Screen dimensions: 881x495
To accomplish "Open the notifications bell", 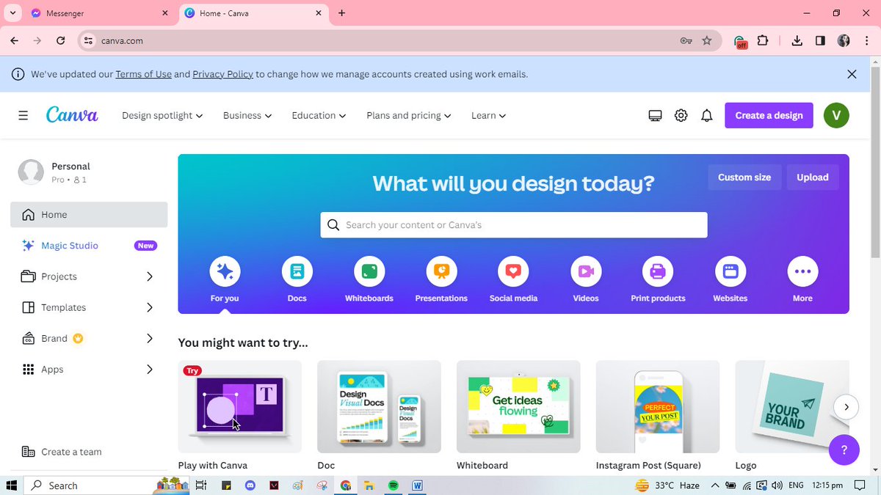I will tap(707, 115).
